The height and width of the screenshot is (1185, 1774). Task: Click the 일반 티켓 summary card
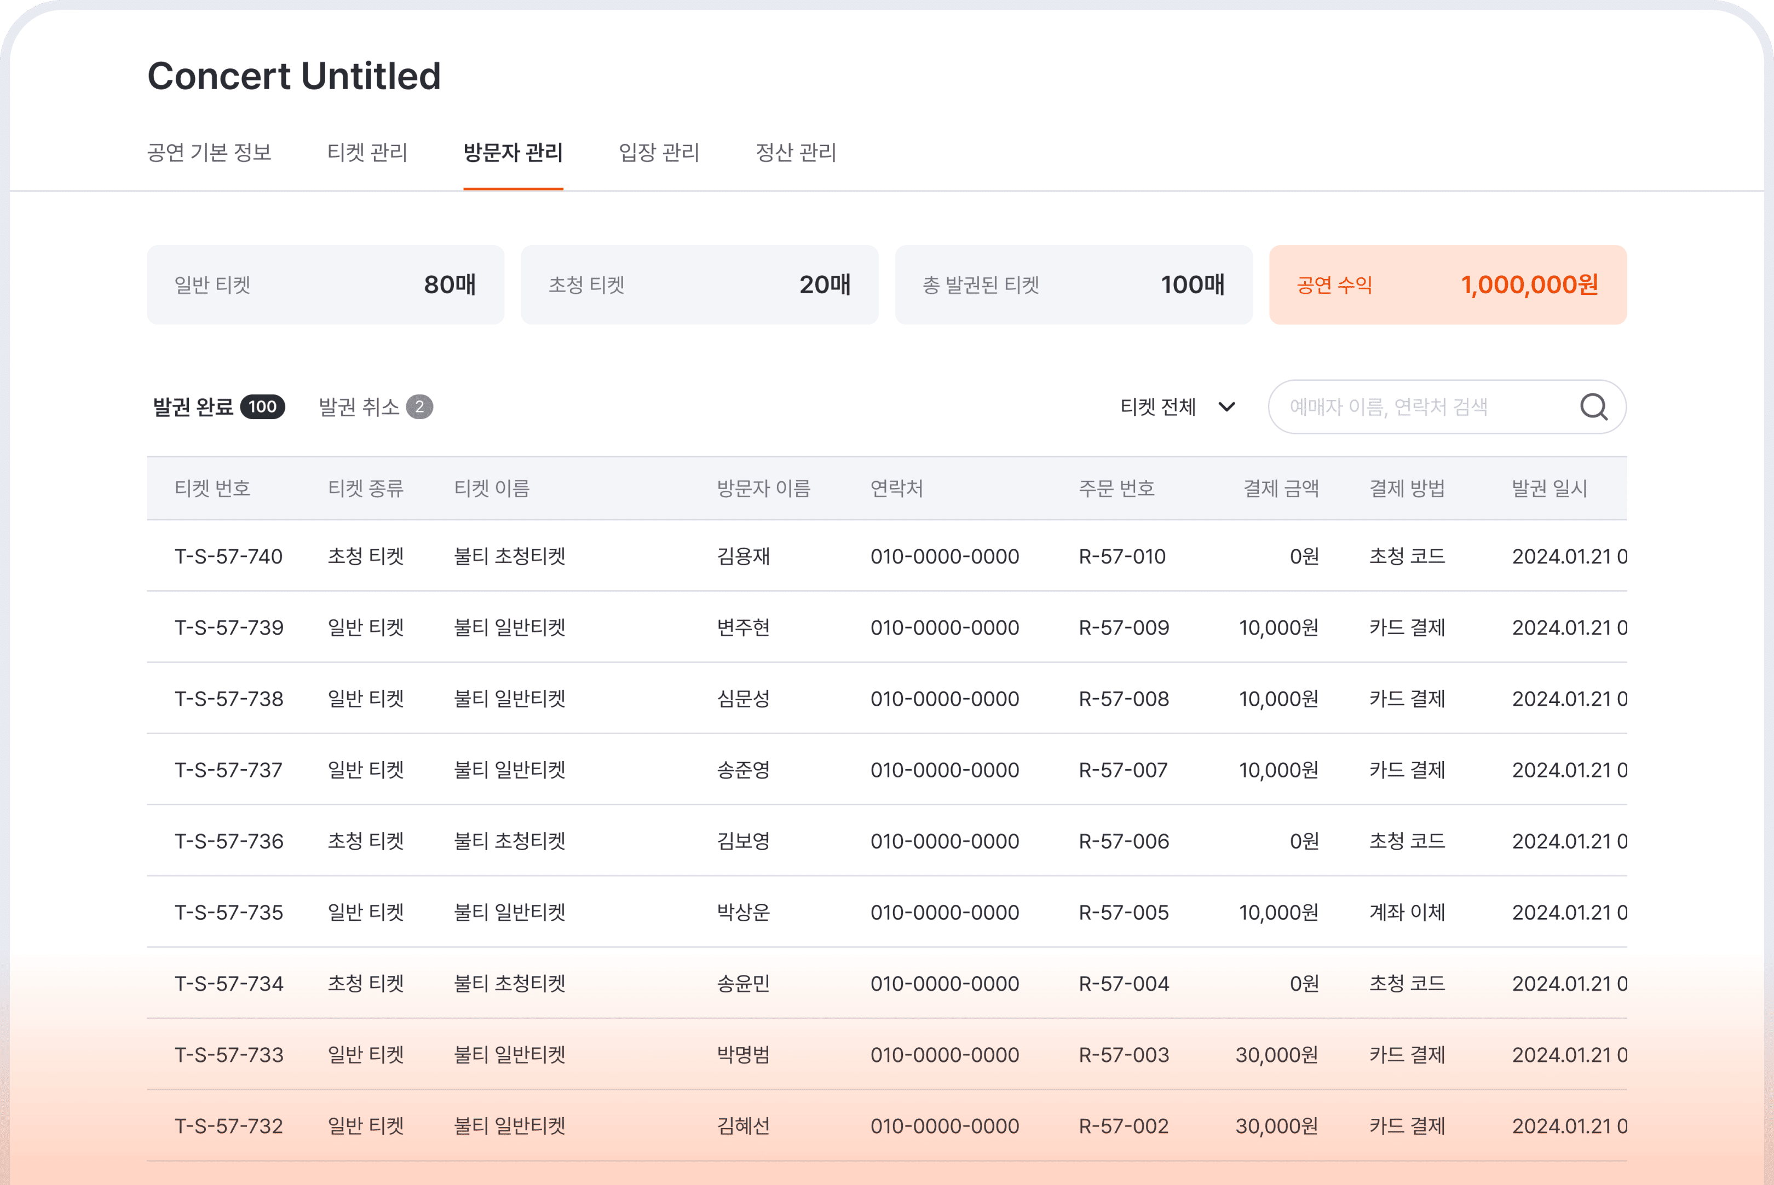[x=325, y=284]
